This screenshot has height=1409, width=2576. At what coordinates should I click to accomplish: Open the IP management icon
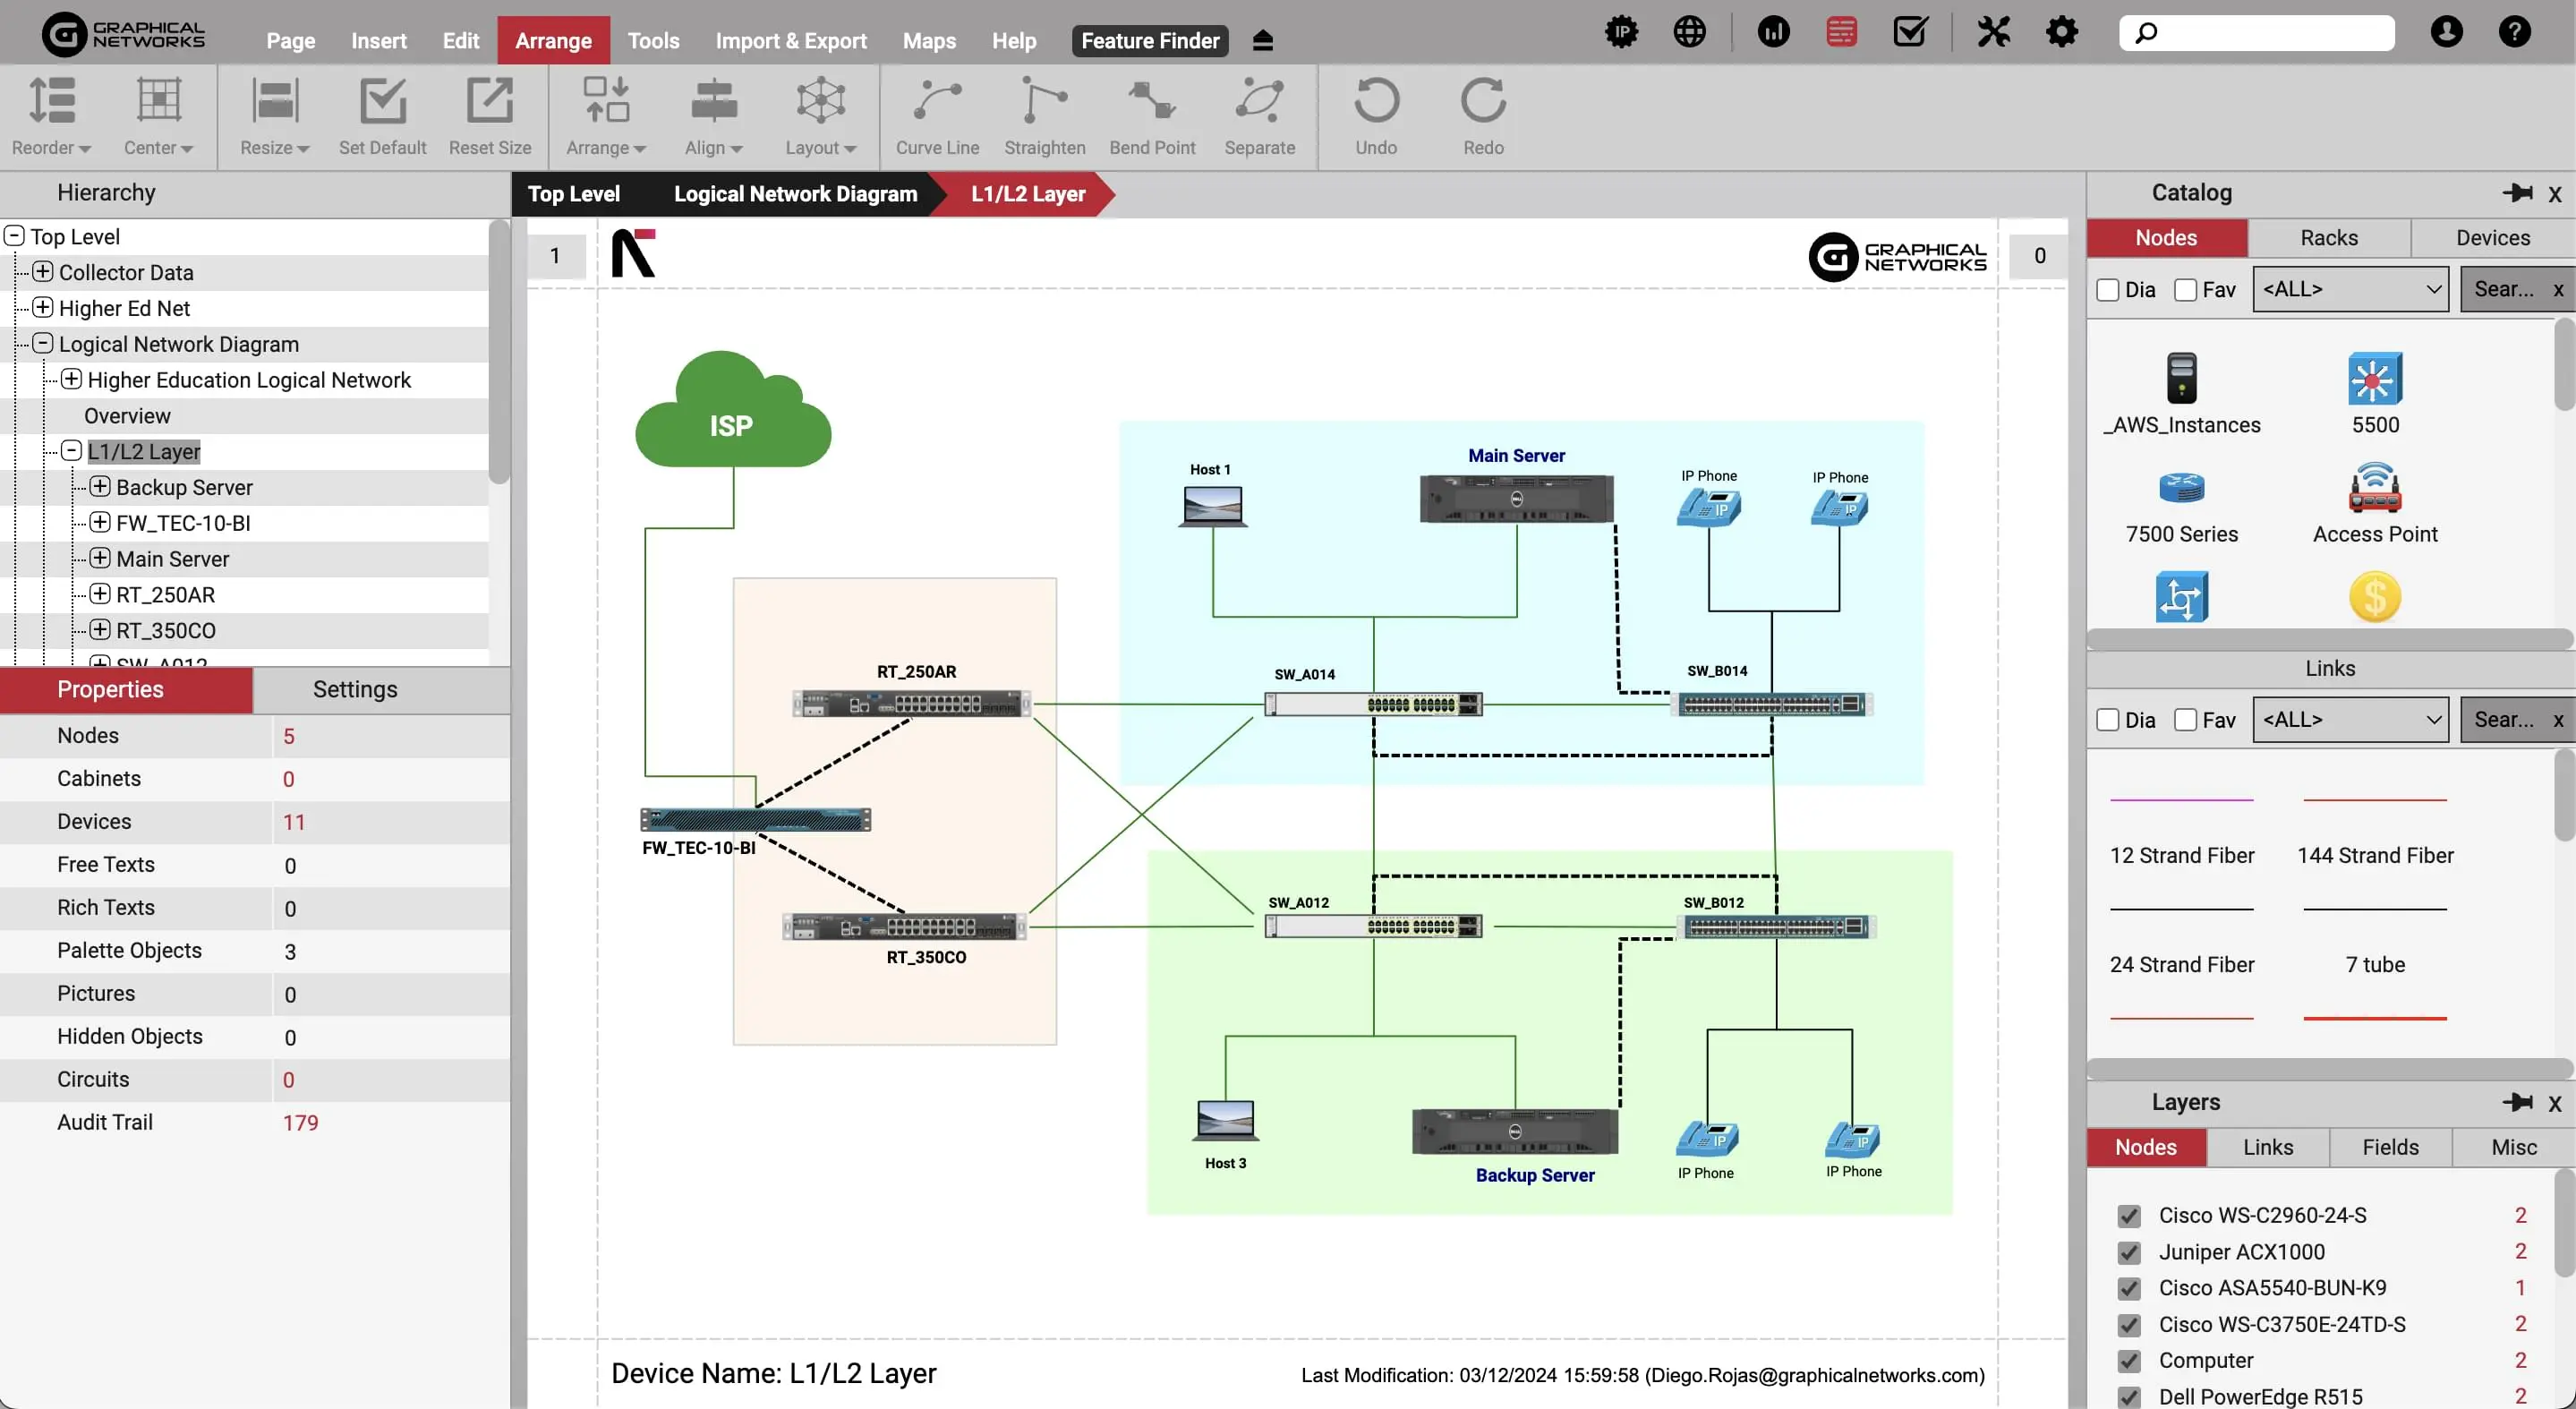coord(1622,33)
